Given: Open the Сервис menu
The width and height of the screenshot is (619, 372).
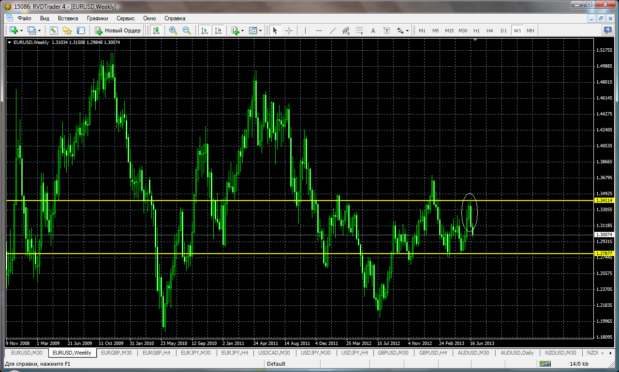Looking at the screenshot, I should 125,18.
